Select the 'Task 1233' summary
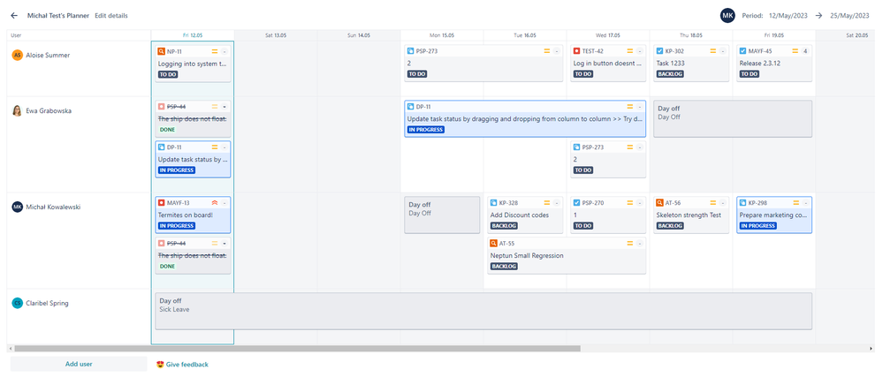 point(671,64)
